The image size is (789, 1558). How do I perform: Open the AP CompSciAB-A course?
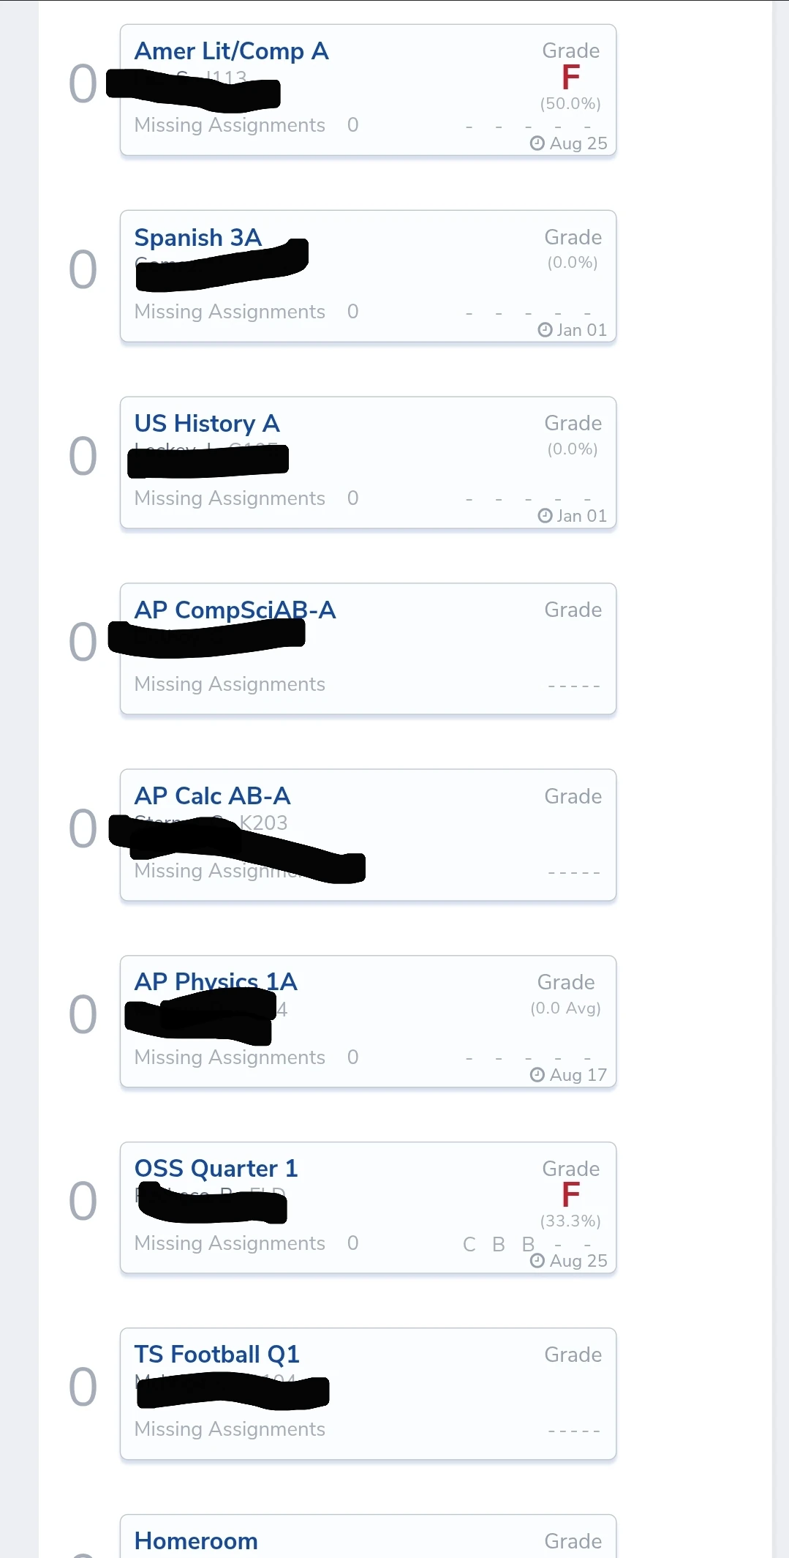point(235,610)
